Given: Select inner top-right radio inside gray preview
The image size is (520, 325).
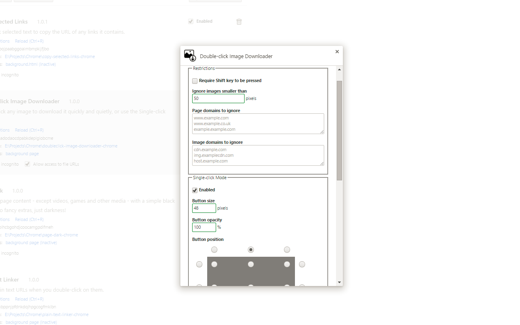Looking at the screenshot, I should point(287,264).
